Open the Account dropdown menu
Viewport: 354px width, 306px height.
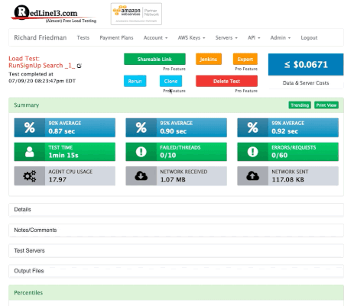[x=155, y=37]
